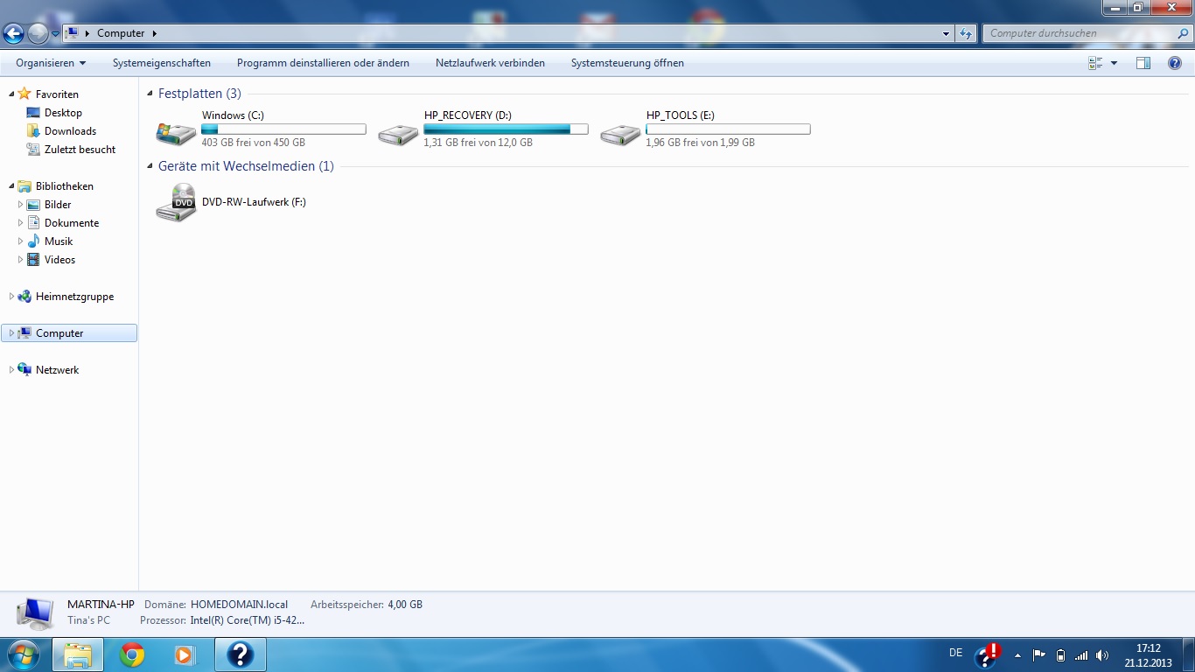The image size is (1195, 672).
Task: Click the Desktop icon in Favoriten
Action: (x=33, y=113)
